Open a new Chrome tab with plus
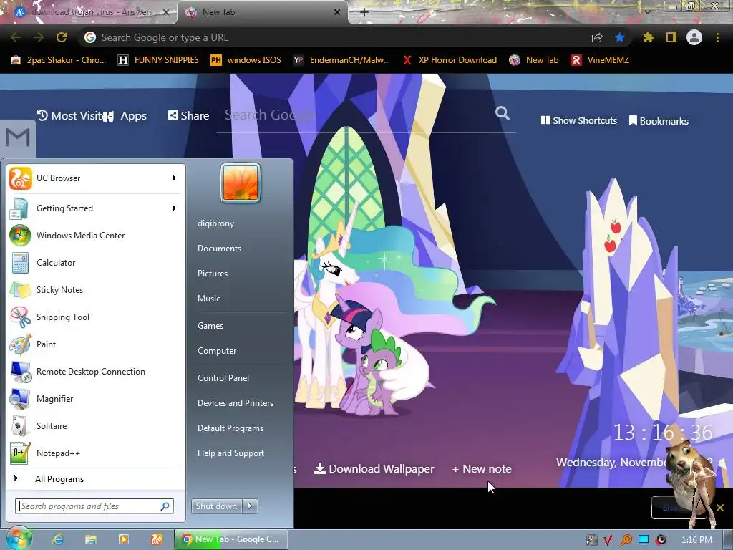This screenshot has height=550, width=733. [x=364, y=12]
